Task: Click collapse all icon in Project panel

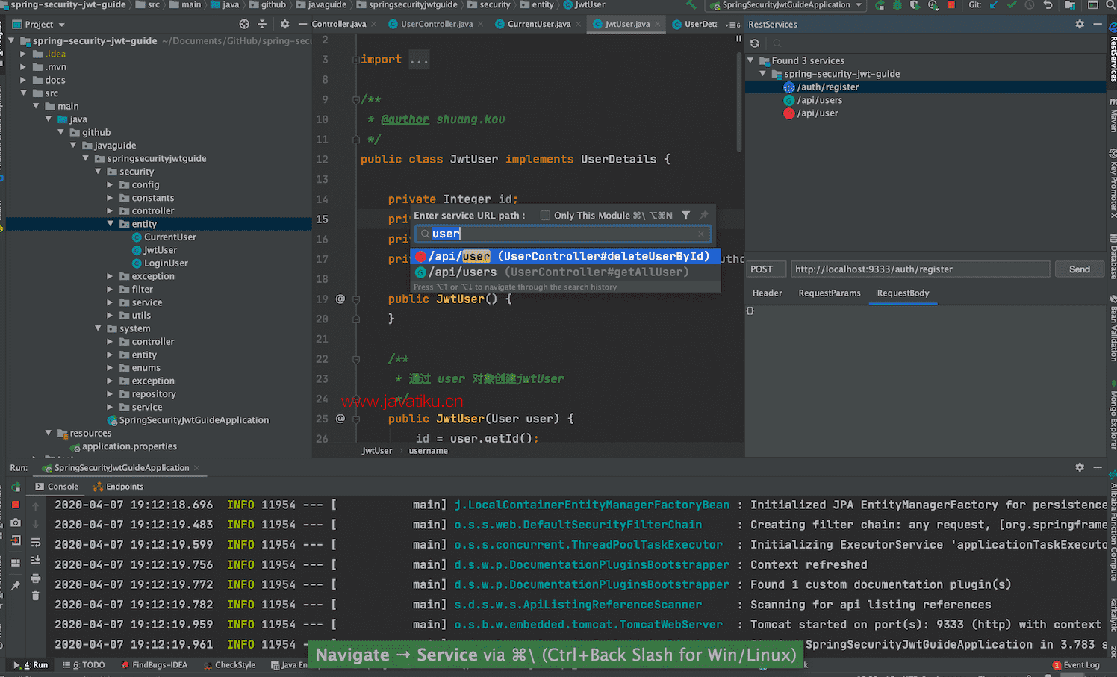Action: pyautogui.click(x=262, y=24)
